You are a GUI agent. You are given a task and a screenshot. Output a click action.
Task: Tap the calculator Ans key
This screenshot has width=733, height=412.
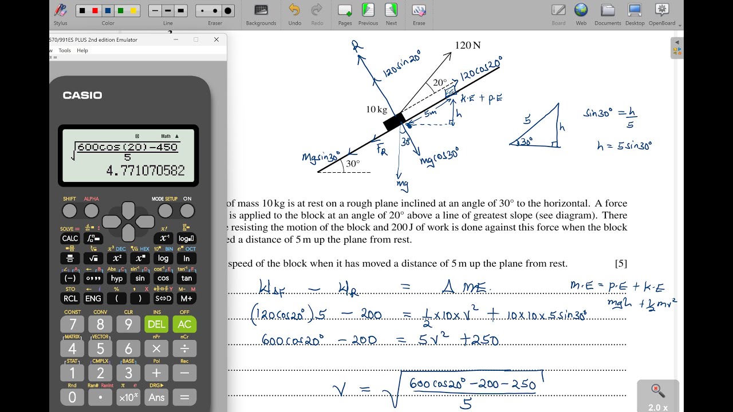(x=156, y=397)
